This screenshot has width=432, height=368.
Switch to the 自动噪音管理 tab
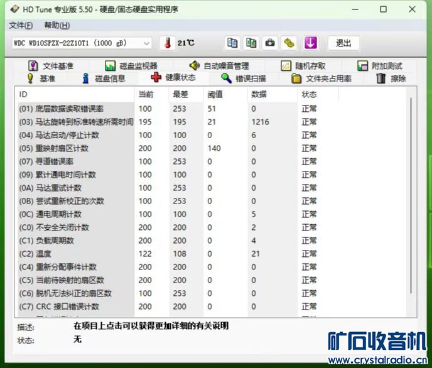(219, 66)
